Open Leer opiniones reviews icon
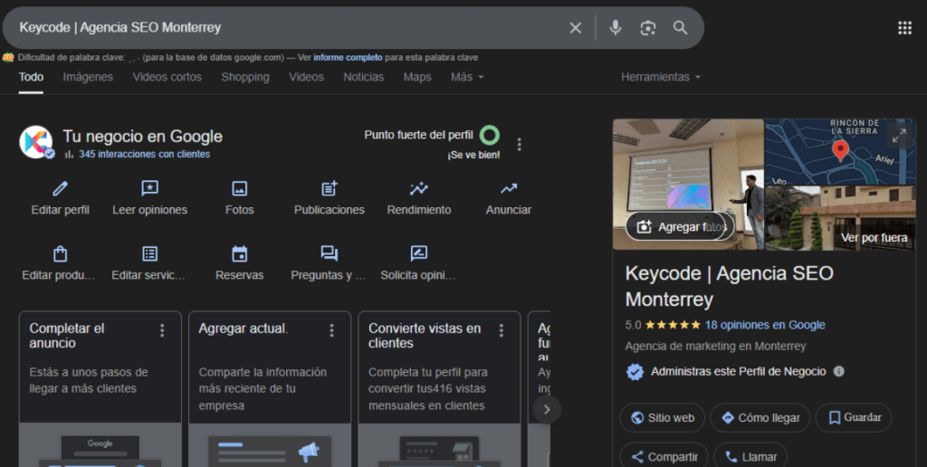 [x=150, y=188]
